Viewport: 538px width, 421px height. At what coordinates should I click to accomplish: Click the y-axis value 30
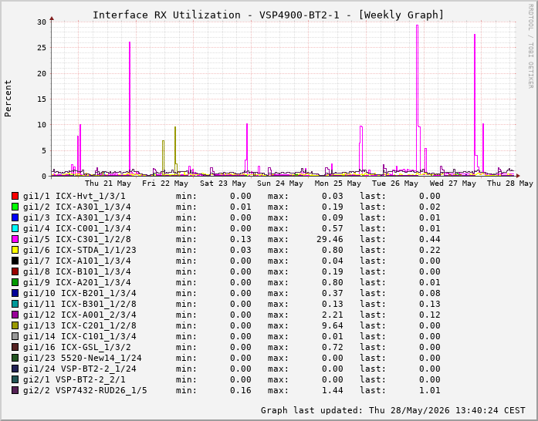pyautogui.click(x=42, y=22)
